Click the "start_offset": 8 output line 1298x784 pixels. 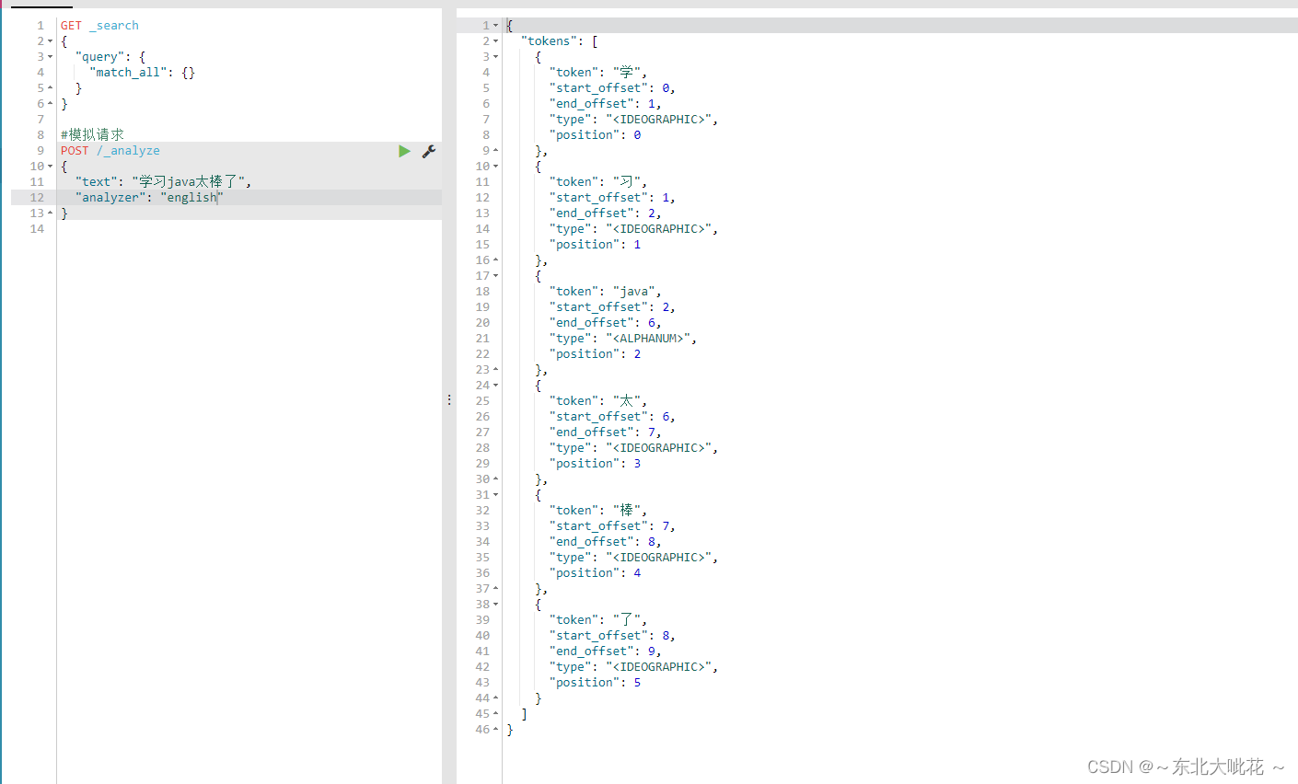click(612, 636)
